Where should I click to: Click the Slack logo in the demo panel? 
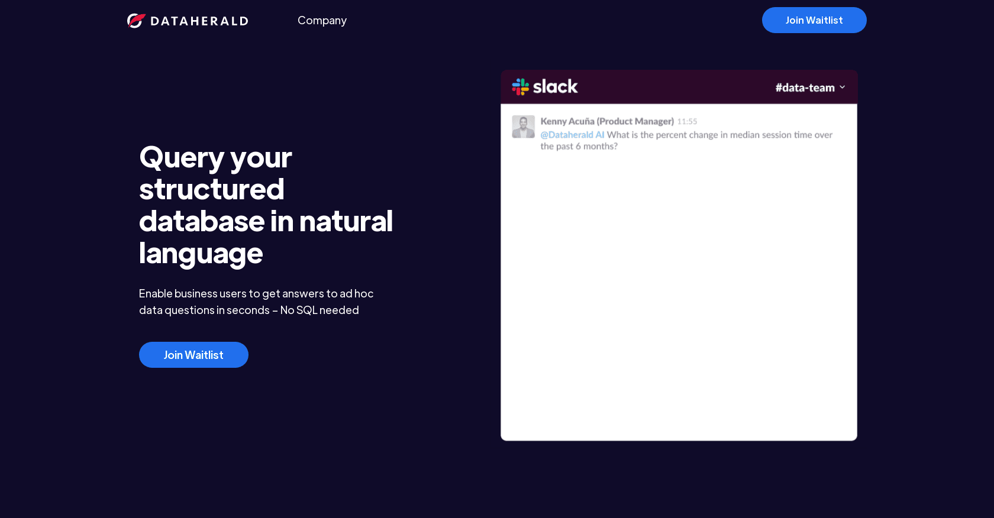544,87
